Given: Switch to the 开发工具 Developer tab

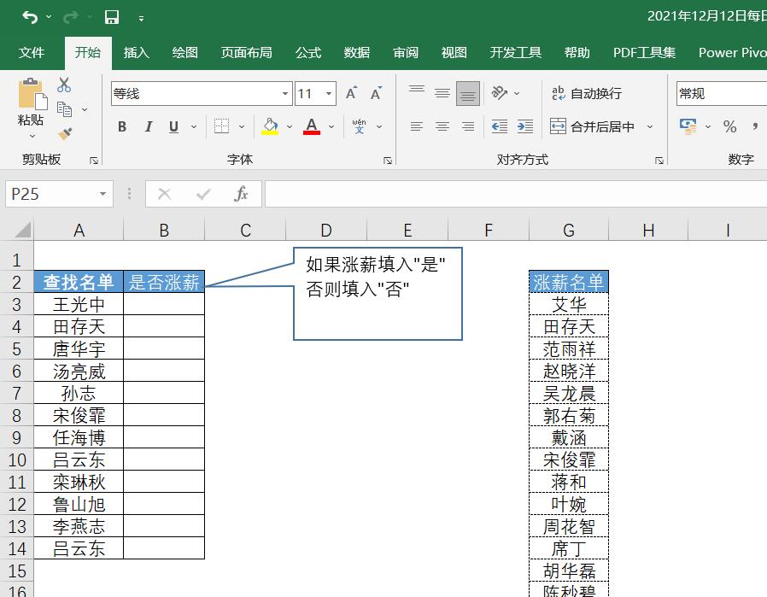Looking at the screenshot, I should click(x=516, y=53).
